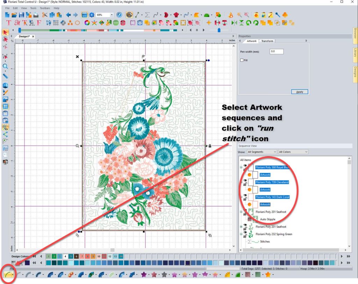358x284 pixels.
Task: Enable the Fill checkbox
Action: coord(242,60)
